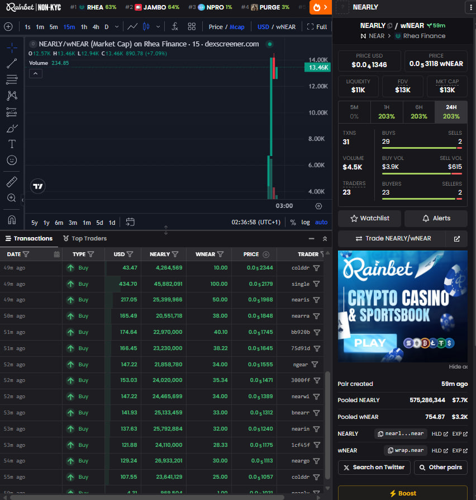Open the three-dot more options menu
This screenshot has width=476, height=500.
[x=470, y=7]
